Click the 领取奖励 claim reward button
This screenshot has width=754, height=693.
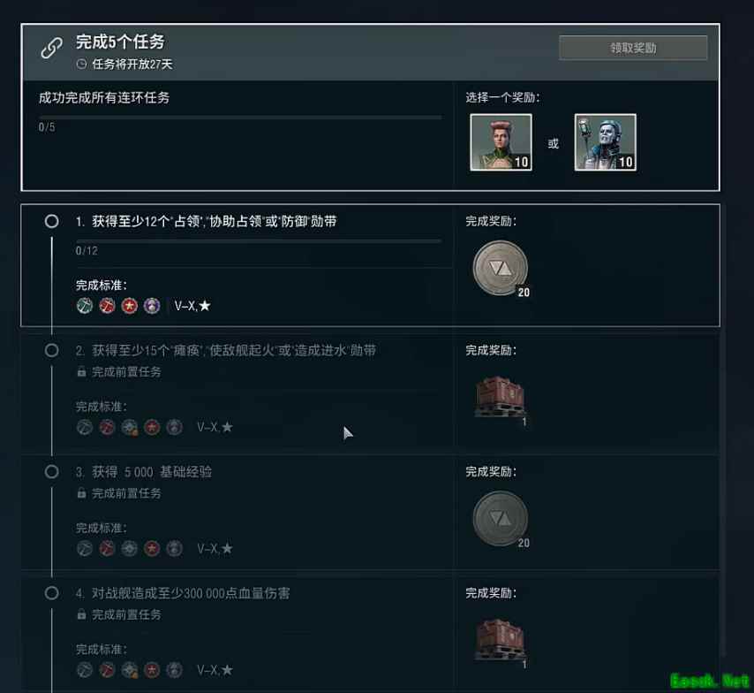click(633, 48)
